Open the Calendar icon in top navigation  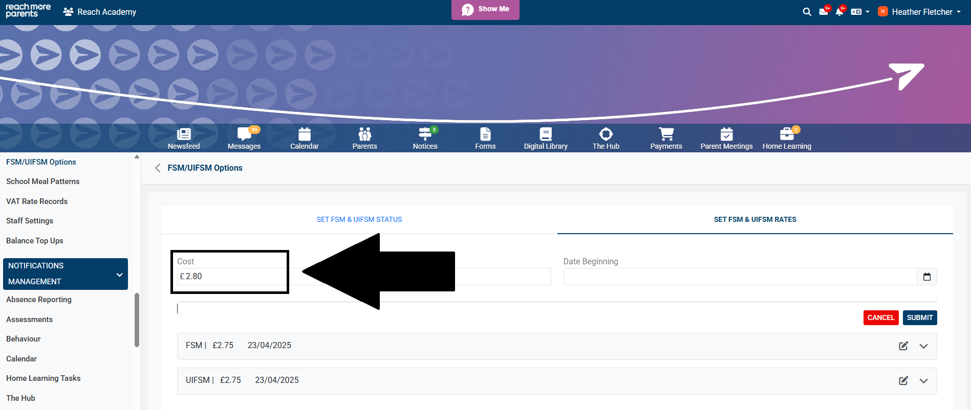click(x=305, y=134)
